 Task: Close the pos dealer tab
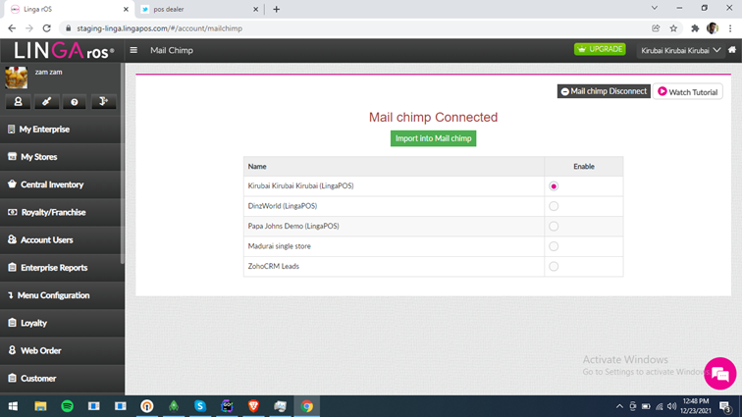tap(255, 9)
